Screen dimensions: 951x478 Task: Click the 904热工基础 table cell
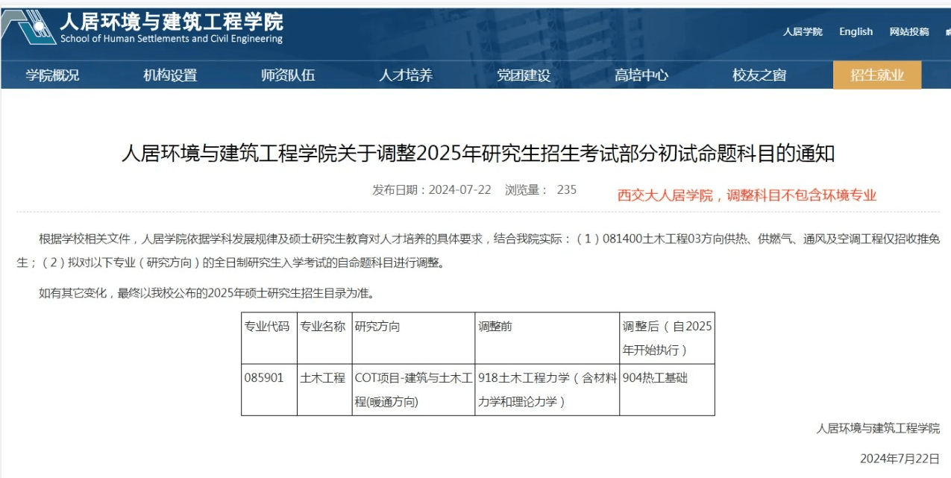pos(667,389)
